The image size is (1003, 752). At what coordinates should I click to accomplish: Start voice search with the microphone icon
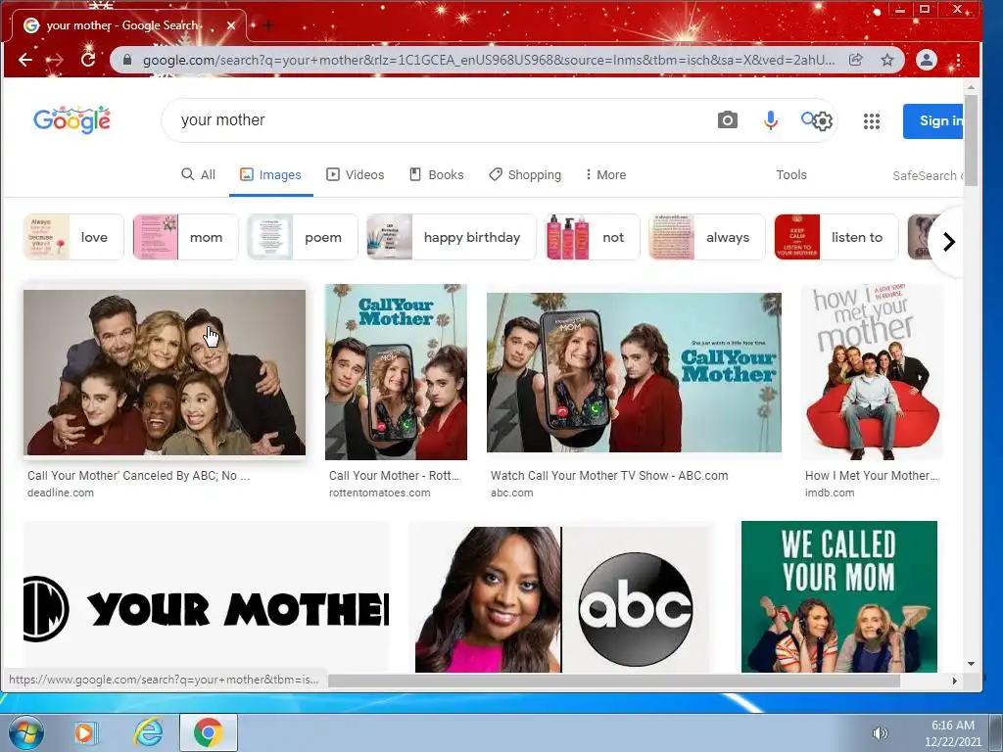point(771,120)
